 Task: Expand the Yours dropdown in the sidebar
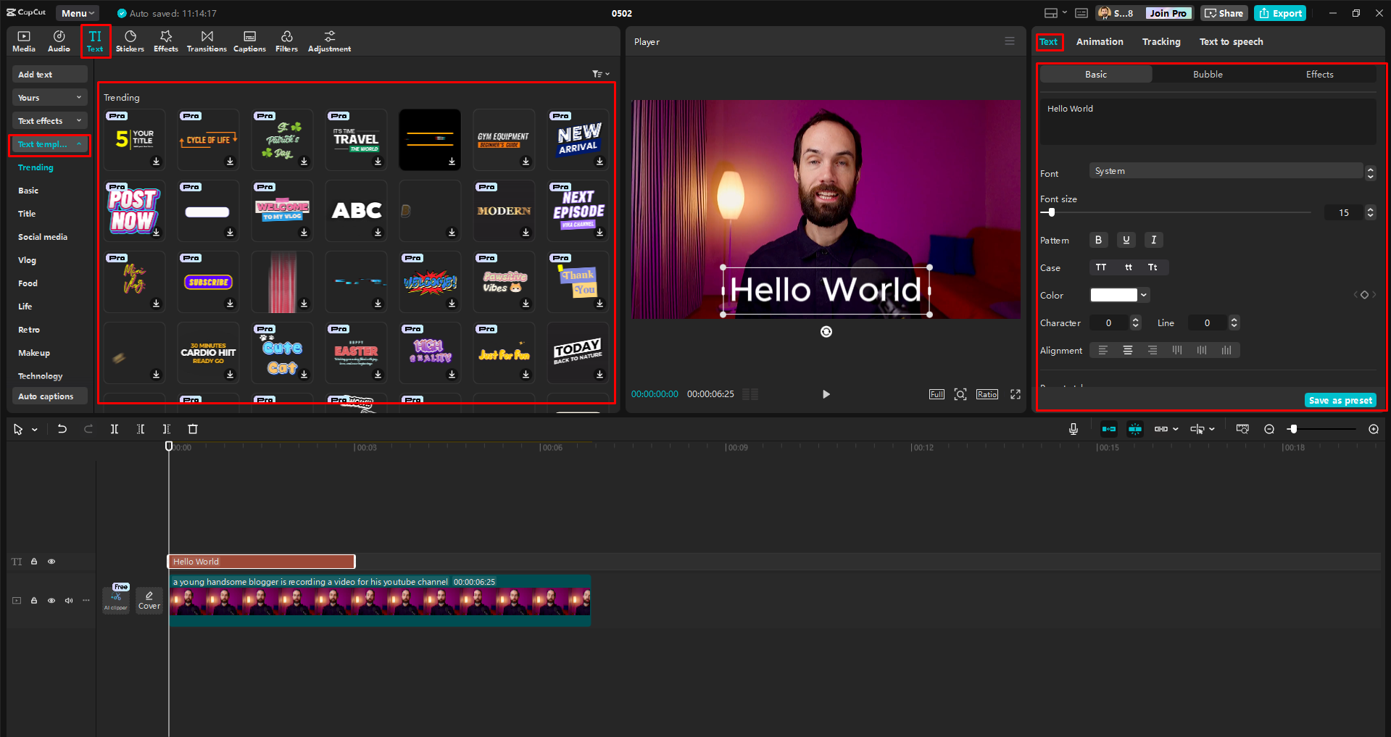49,96
